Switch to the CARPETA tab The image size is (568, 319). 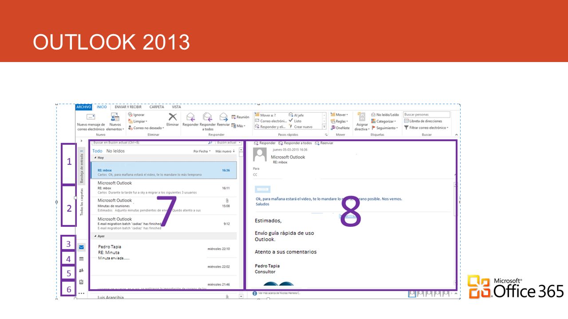coord(157,107)
